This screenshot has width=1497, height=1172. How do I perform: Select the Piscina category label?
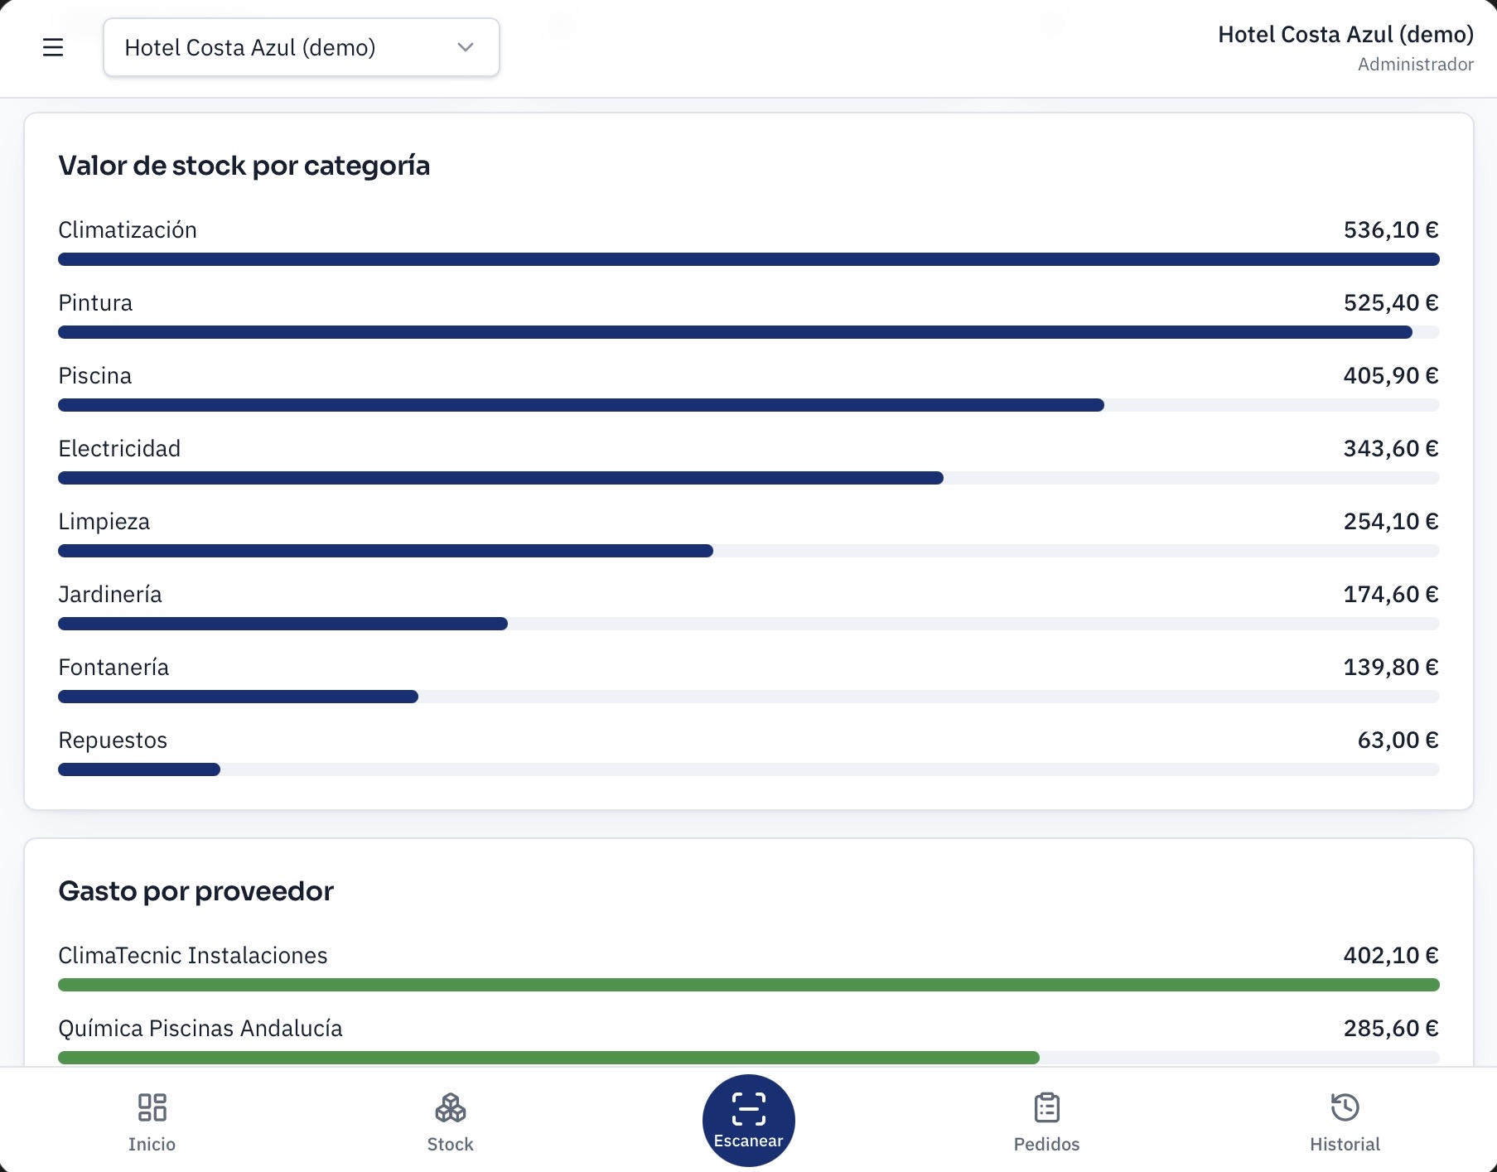click(x=95, y=376)
